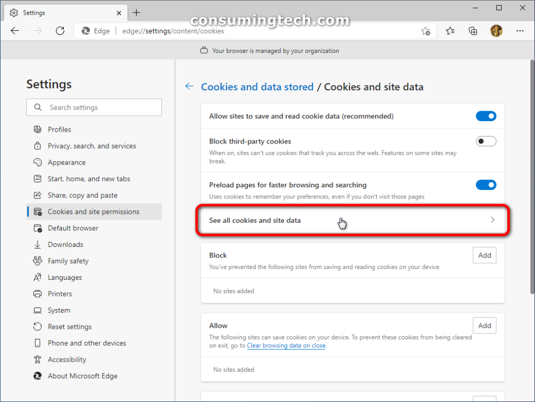Image resolution: width=535 pixels, height=402 pixels.
Task: Click the Reset settings icon
Action: tap(38, 327)
